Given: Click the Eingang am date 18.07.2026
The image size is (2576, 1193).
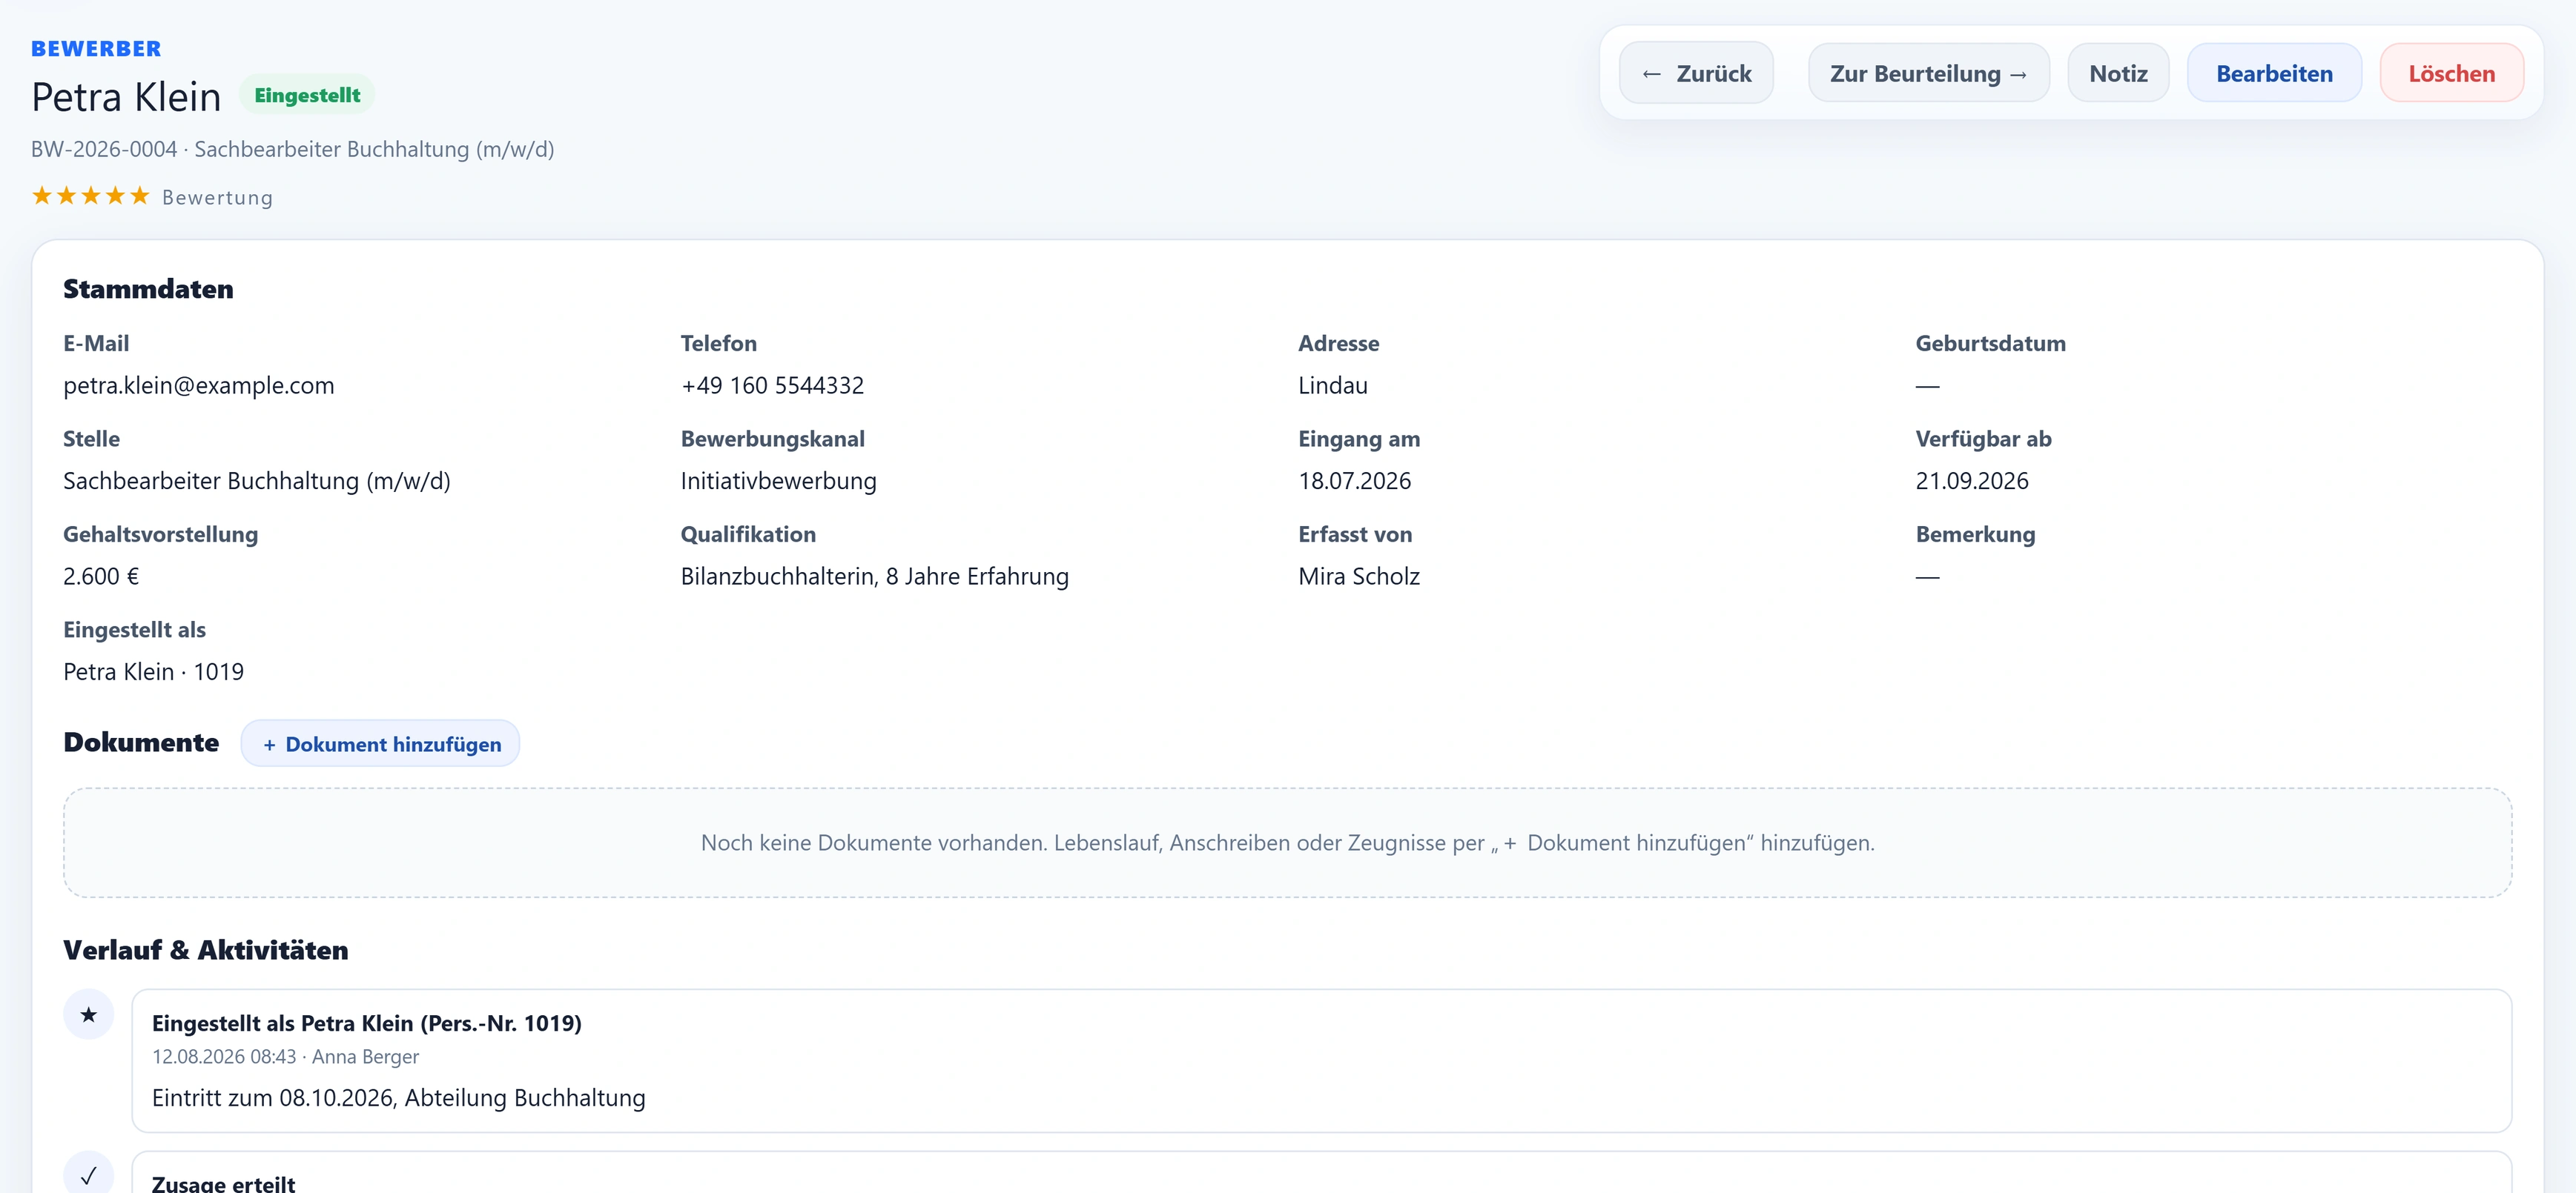Looking at the screenshot, I should 1354,481.
